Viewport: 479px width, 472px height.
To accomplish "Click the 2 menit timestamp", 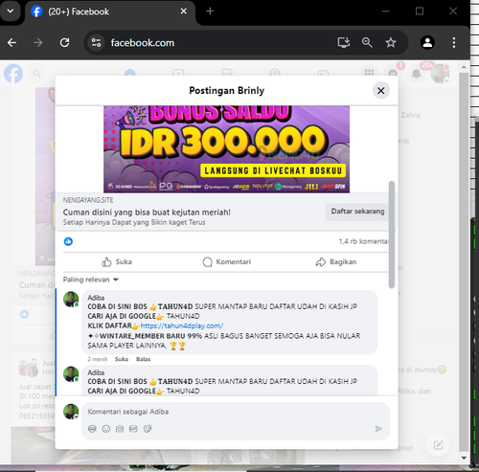I will click(x=98, y=359).
